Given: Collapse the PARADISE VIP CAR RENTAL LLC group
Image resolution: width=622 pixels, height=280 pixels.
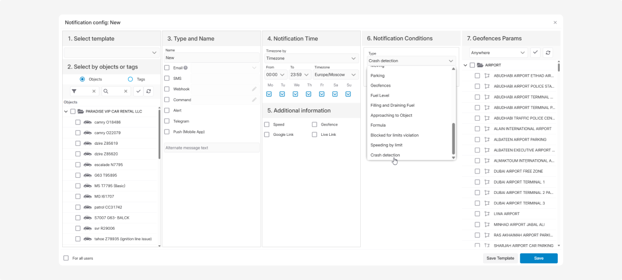Looking at the screenshot, I should click(66, 111).
